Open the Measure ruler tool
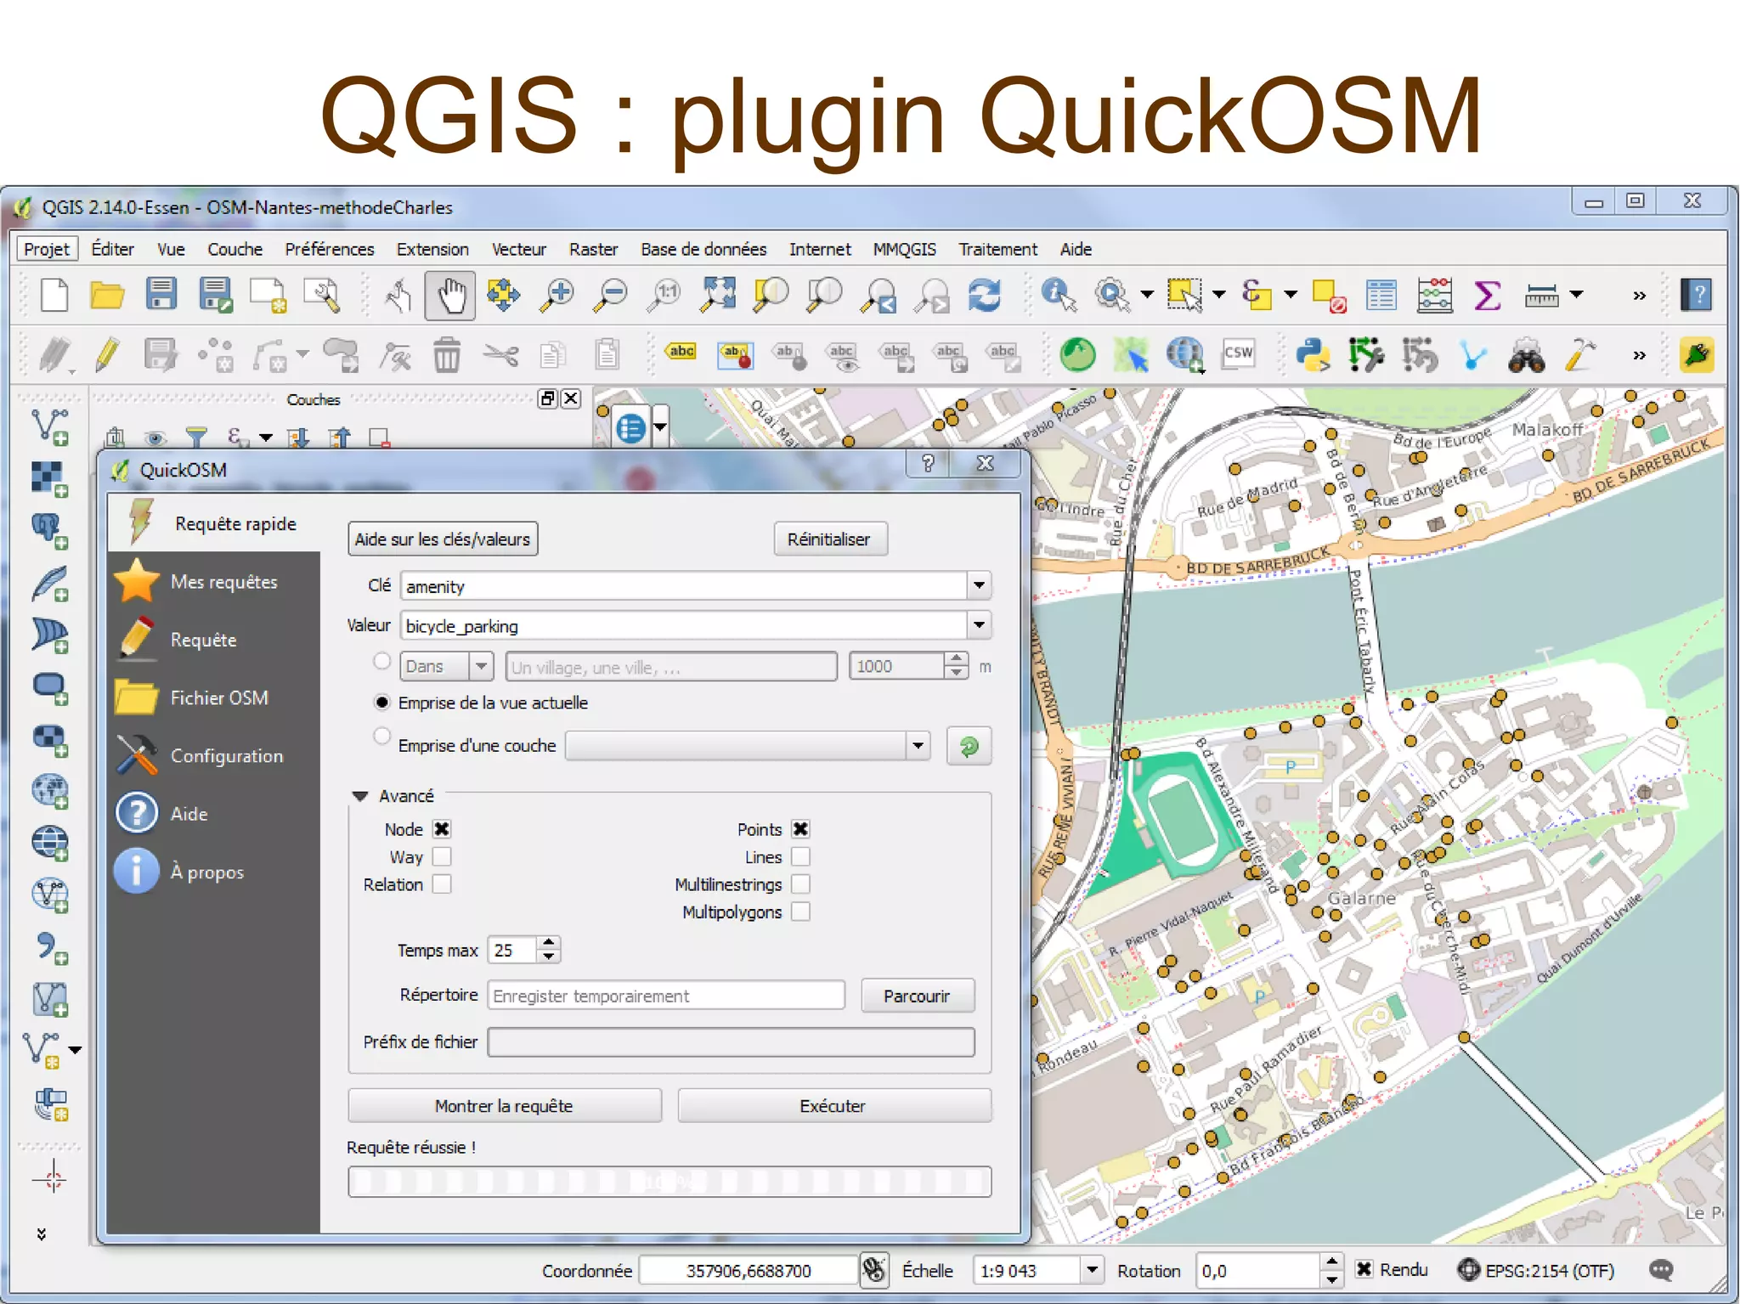This screenshot has width=1740, height=1304. [1541, 296]
